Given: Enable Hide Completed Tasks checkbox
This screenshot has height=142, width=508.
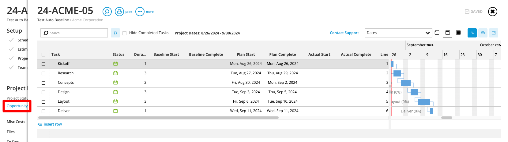Looking at the screenshot, I should pyautogui.click(x=125, y=33).
